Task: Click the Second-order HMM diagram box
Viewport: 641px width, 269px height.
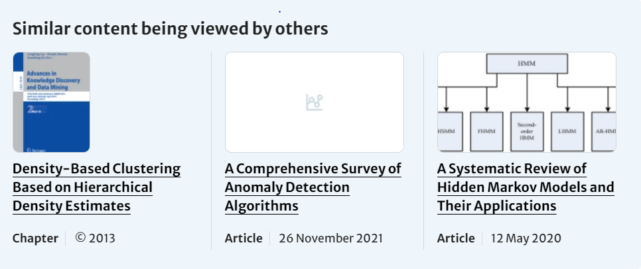Action: [527, 131]
